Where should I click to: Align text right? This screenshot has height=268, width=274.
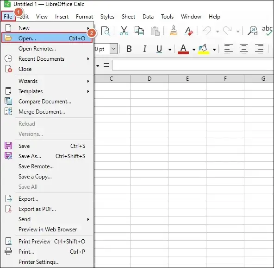[259, 49]
